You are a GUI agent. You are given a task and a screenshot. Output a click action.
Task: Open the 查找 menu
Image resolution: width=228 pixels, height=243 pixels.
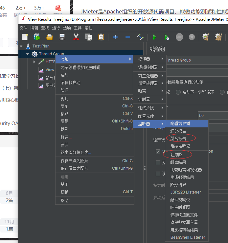(x=45, y=28)
